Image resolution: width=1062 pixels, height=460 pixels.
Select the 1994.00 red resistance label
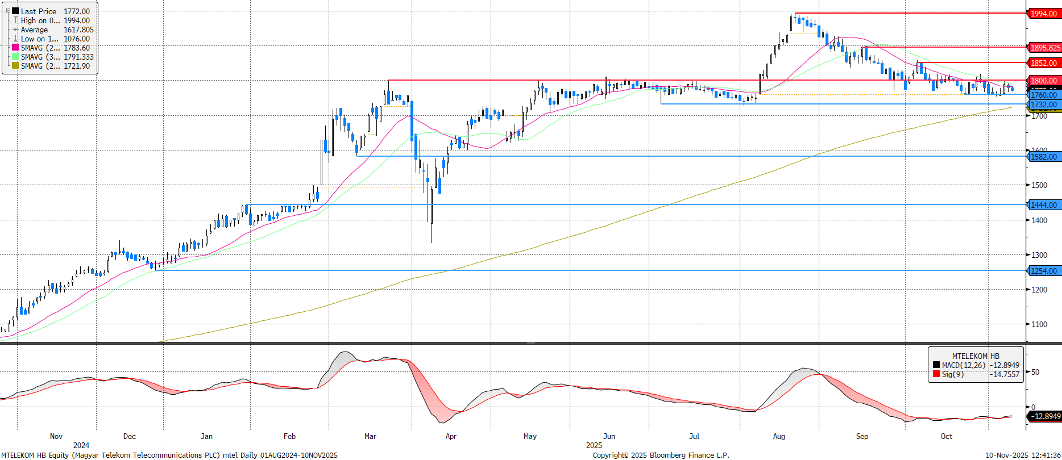1044,14
